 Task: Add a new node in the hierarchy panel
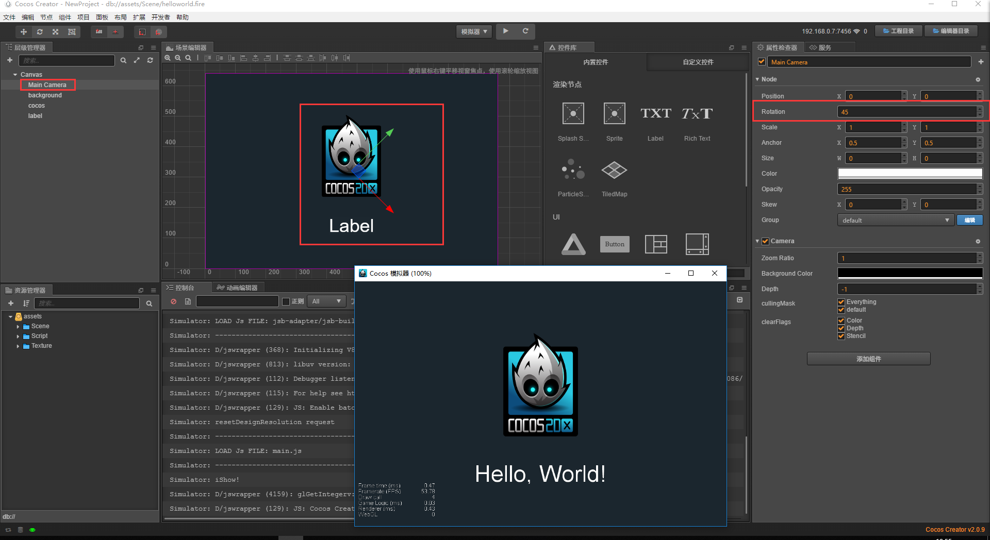coord(10,60)
